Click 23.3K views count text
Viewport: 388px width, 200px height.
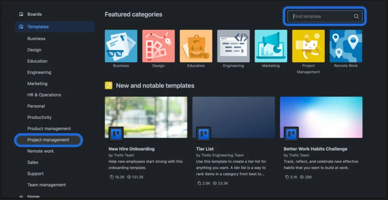pos(223,183)
